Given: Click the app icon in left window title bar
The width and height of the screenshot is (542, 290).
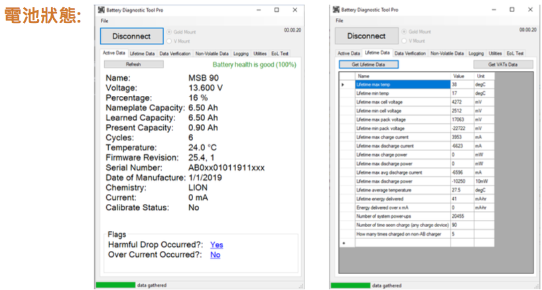Looking at the screenshot, I should click(x=102, y=10).
